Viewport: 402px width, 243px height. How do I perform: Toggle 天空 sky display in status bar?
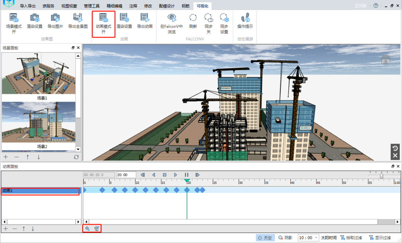point(265,237)
